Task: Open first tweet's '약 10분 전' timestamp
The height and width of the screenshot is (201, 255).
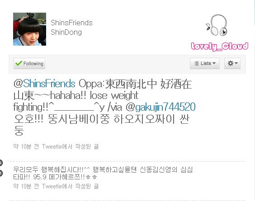Action: 26,146
